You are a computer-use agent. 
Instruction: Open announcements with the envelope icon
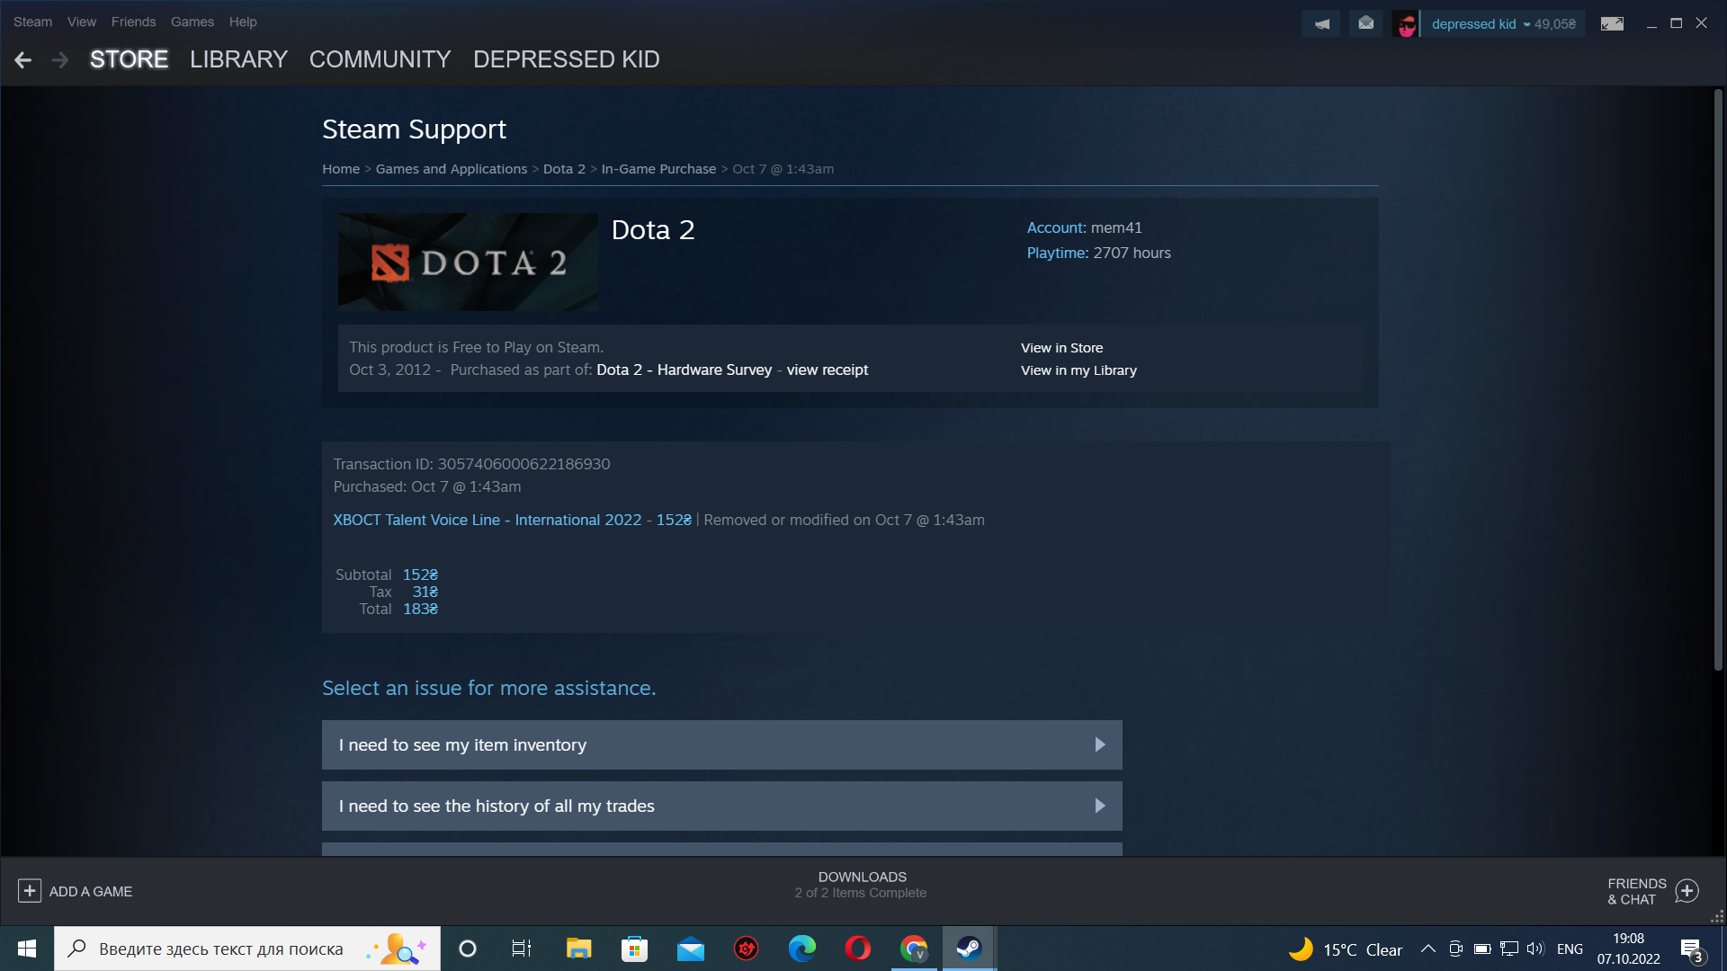[x=1365, y=22]
